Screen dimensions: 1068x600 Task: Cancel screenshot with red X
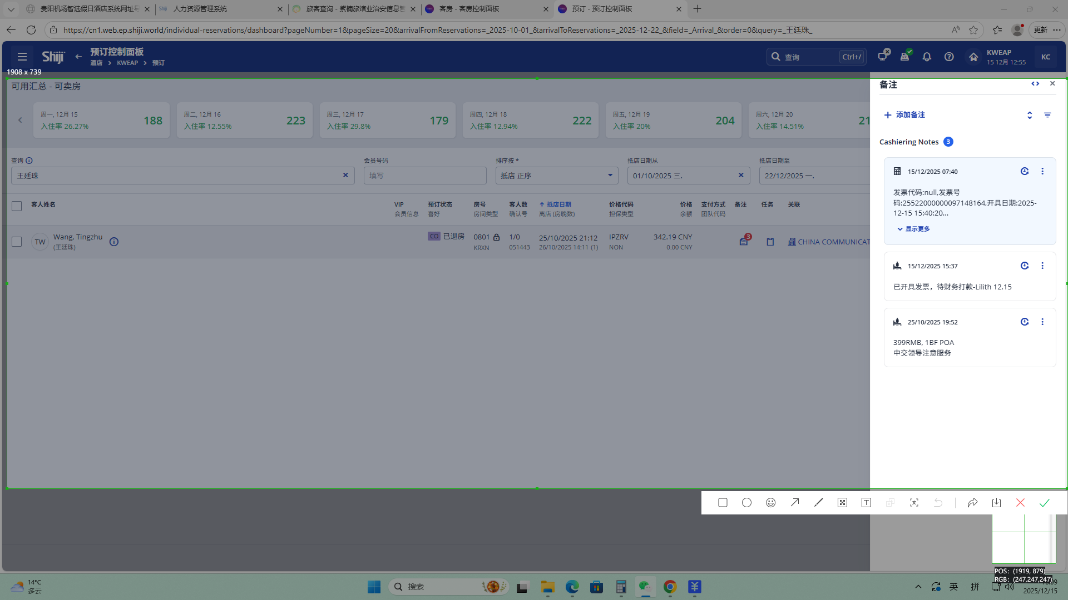(x=1020, y=503)
